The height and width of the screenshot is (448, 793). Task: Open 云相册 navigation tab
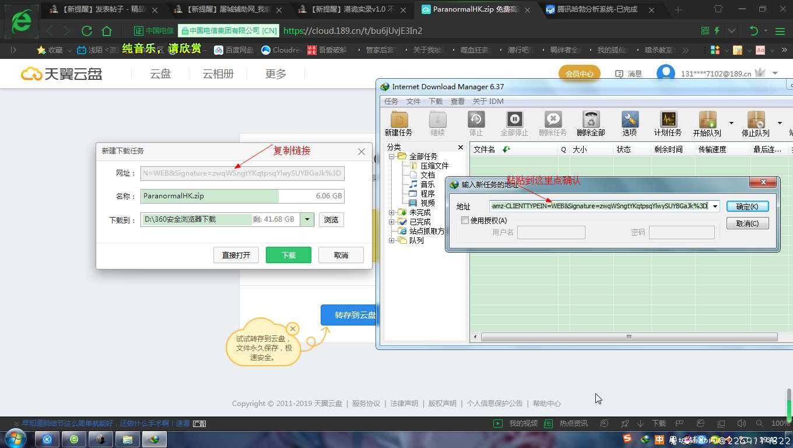218,73
